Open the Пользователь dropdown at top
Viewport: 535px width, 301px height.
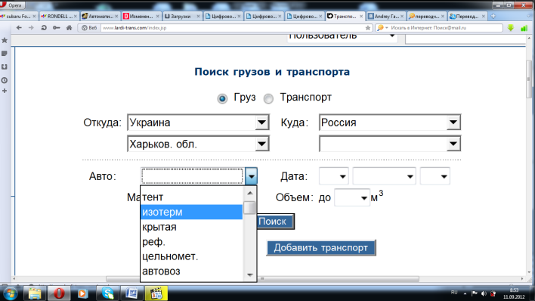pos(342,37)
